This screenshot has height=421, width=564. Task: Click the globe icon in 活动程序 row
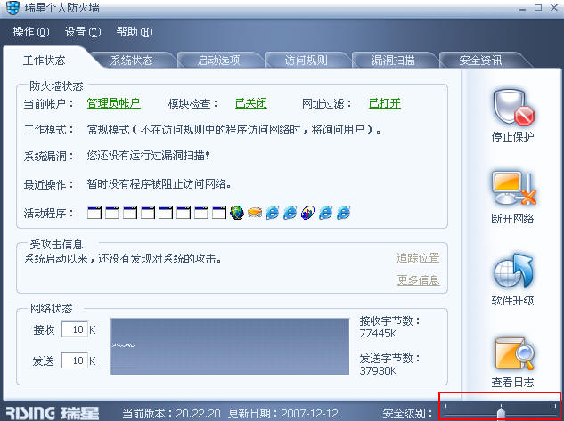coord(237,213)
